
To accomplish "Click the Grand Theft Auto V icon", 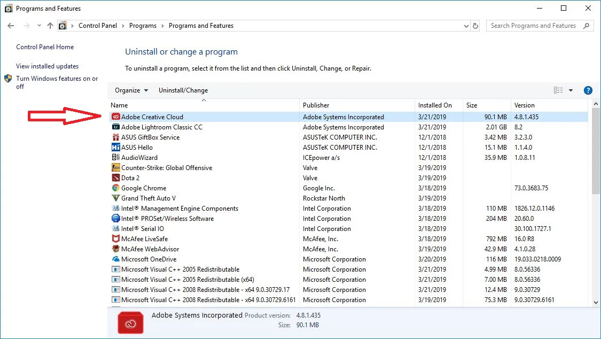I will pyautogui.click(x=116, y=198).
